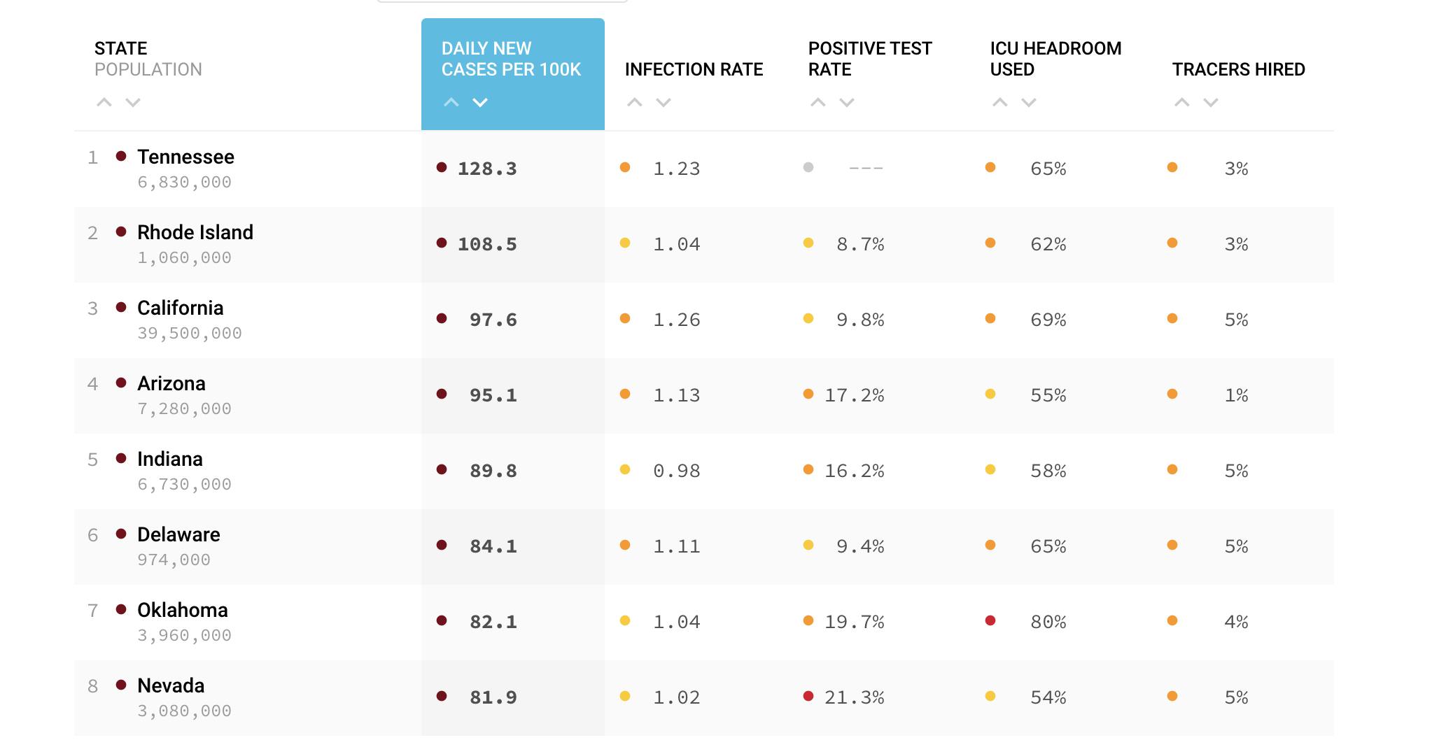Sort Tracers Hired ascending arrow

[1182, 102]
